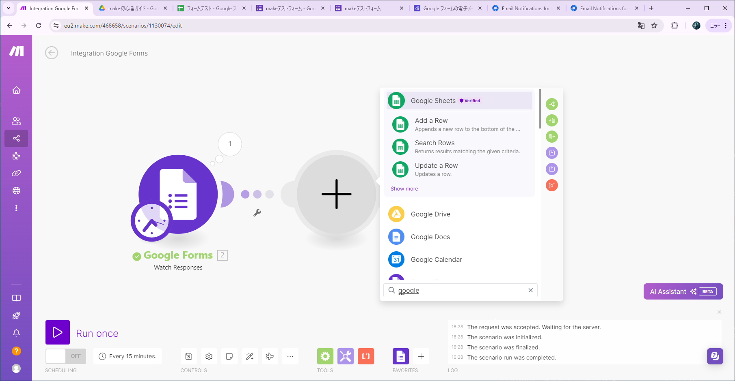735x381 pixels.
Task: Reload the page
Action: pos(39,26)
